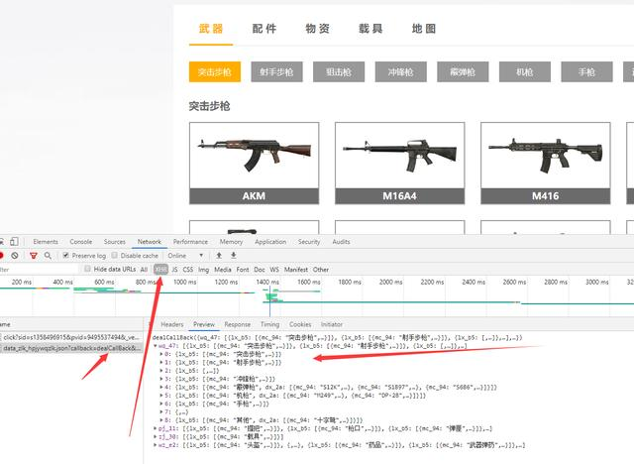Screen dimensions: 634x464
Task: Switch to the Memory panel tab
Action: [231, 242]
